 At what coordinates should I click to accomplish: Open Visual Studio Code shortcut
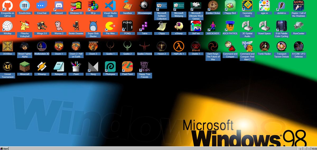[x=110, y=6]
